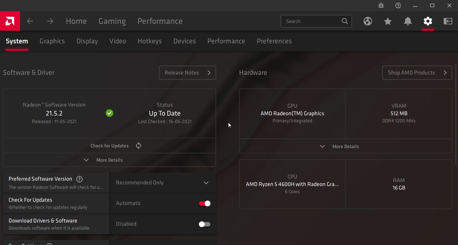The width and height of the screenshot is (458, 245).
Task: Disable automatic Check For Updates toggle
Action: click(204, 203)
